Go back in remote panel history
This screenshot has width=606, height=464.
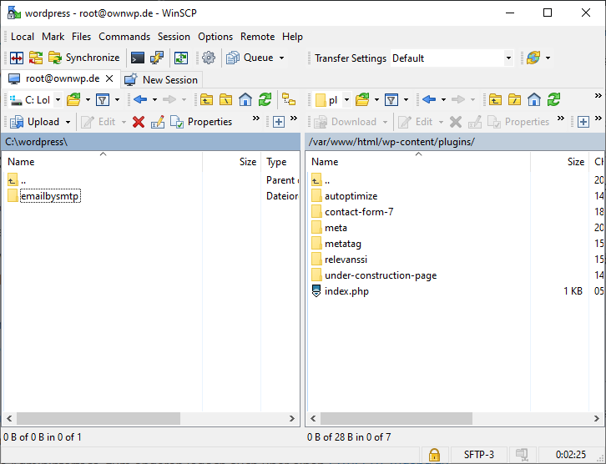428,99
